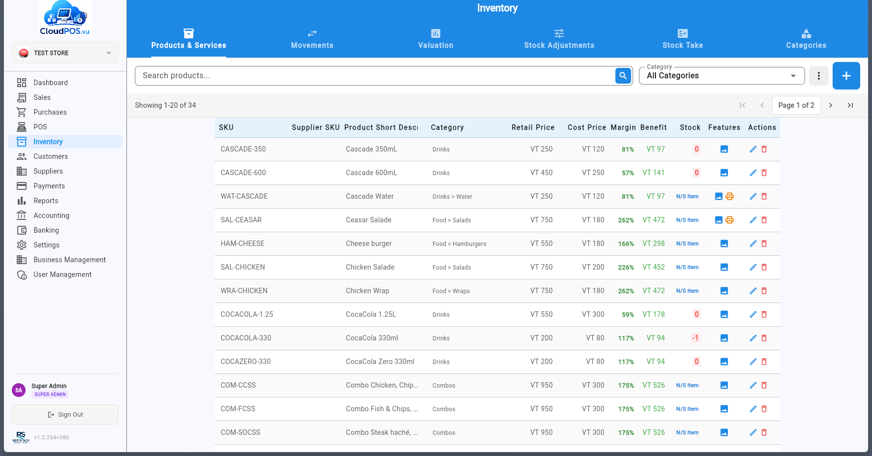Switch to Valuation tab
This screenshot has height=456, width=872.
(x=436, y=39)
